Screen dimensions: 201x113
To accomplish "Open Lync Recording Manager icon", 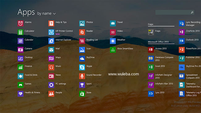I will pos(182,23).
